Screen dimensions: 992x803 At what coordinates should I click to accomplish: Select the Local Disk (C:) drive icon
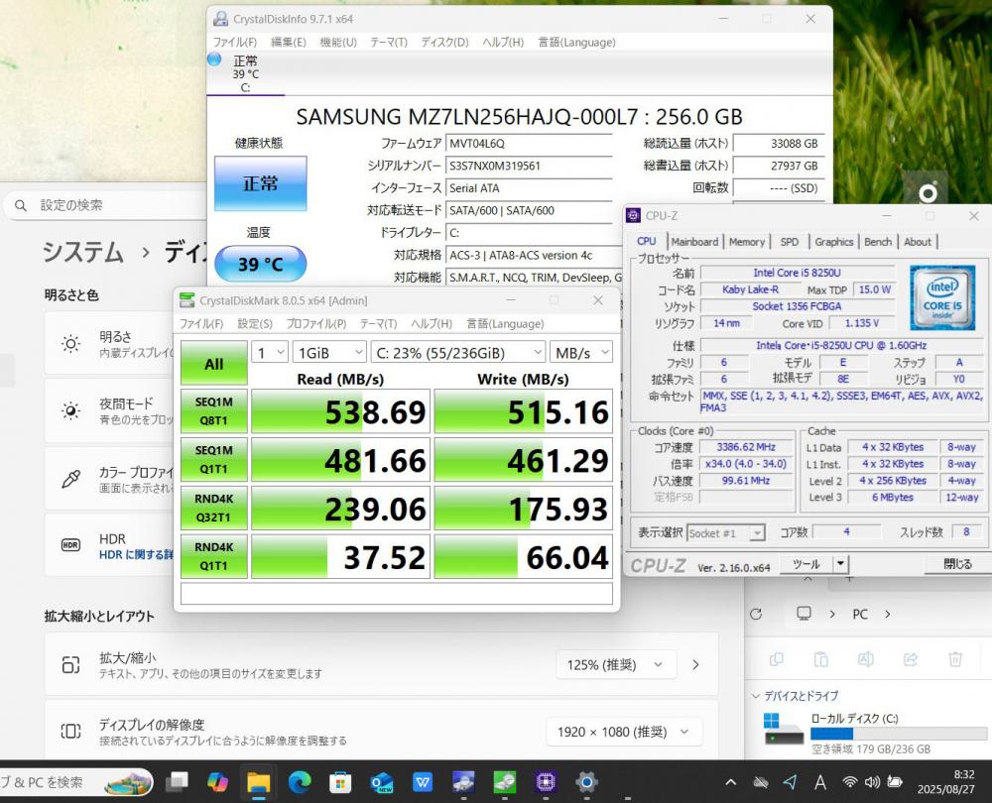[x=784, y=730]
